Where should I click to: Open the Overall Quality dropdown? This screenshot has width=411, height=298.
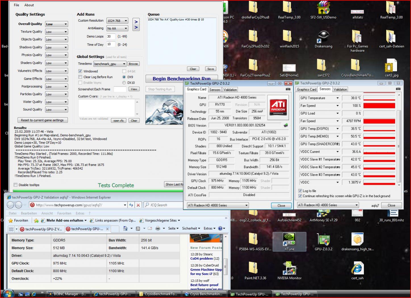pos(57,24)
